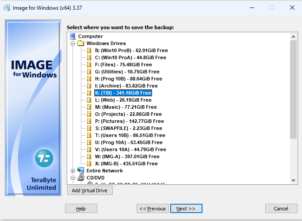The width and height of the screenshot is (302, 221).
Task: Cancel the backup wizard
Action: click(x=281, y=209)
